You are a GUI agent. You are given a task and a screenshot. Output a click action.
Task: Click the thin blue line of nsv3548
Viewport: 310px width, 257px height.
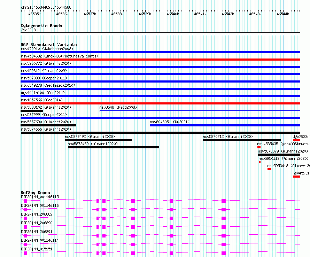200,111
